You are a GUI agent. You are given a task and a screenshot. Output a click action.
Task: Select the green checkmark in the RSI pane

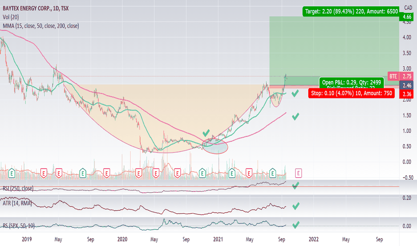pyautogui.click(x=295, y=186)
